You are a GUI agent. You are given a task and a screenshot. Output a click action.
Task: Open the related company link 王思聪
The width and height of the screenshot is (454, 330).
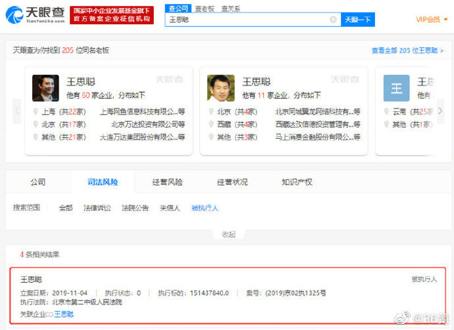(64, 314)
